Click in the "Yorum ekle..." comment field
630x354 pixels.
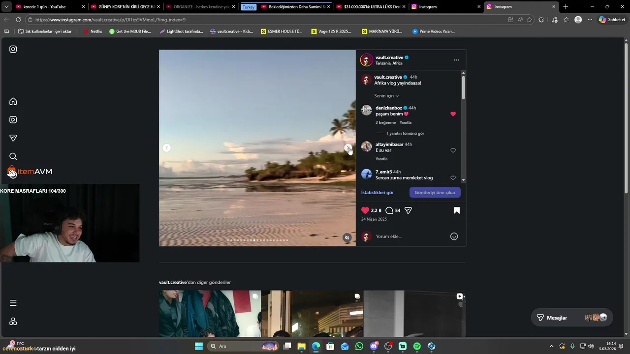click(x=411, y=236)
